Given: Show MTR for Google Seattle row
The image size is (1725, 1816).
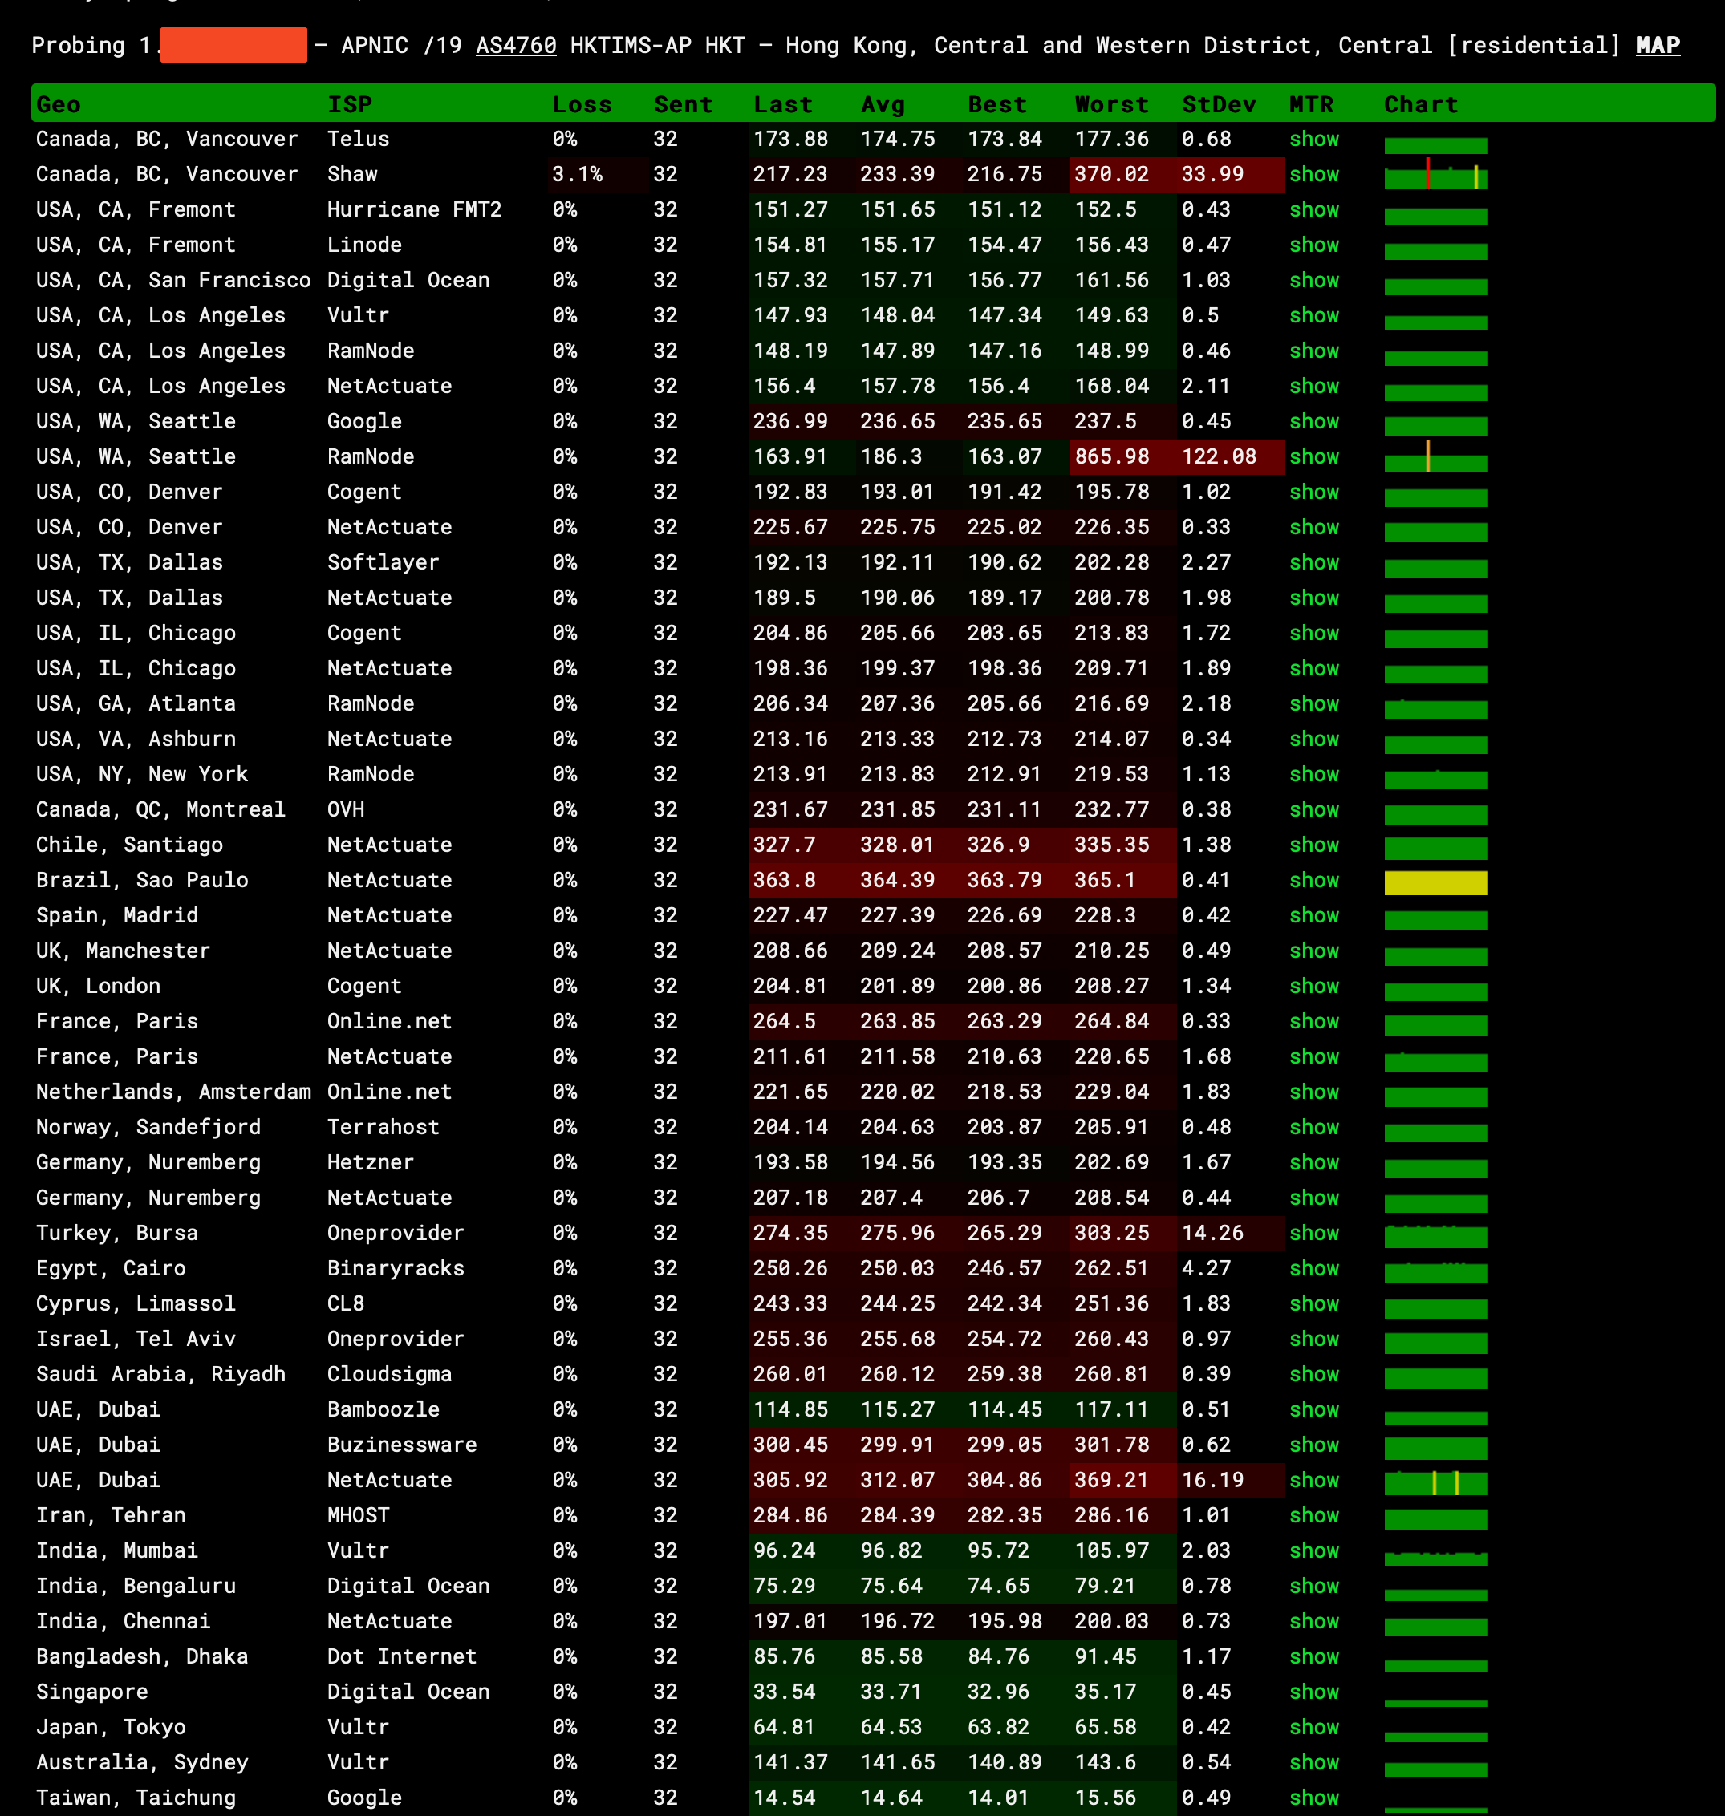Looking at the screenshot, I should (x=1314, y=421).
